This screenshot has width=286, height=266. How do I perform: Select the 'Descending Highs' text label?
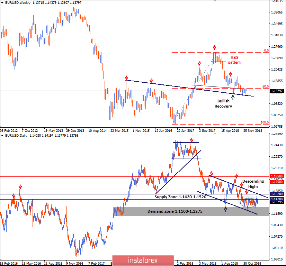click(x=253, y=184)
